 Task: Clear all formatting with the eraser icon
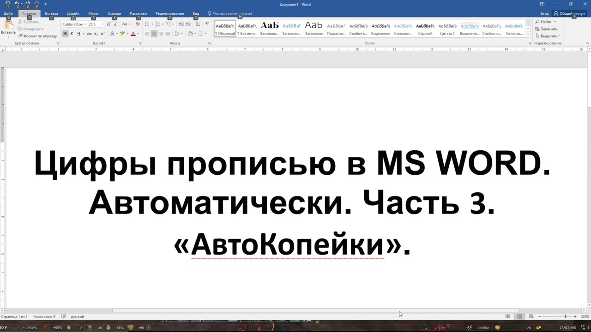click(138, 24)
